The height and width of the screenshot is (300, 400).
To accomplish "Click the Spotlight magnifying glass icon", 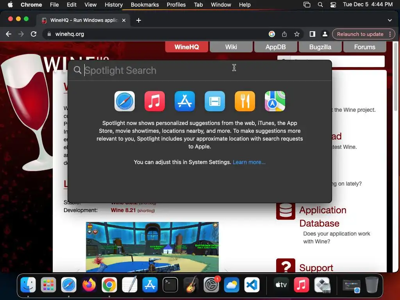I will click(x=77, y=70).
